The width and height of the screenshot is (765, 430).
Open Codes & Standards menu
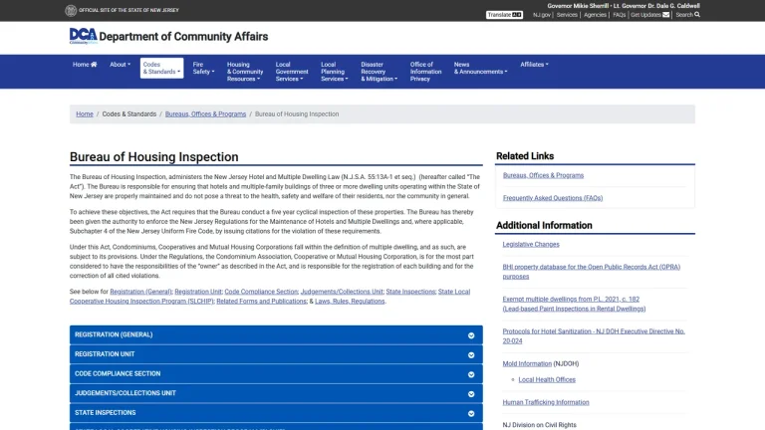pyautogui.click(x=161, y=69)
